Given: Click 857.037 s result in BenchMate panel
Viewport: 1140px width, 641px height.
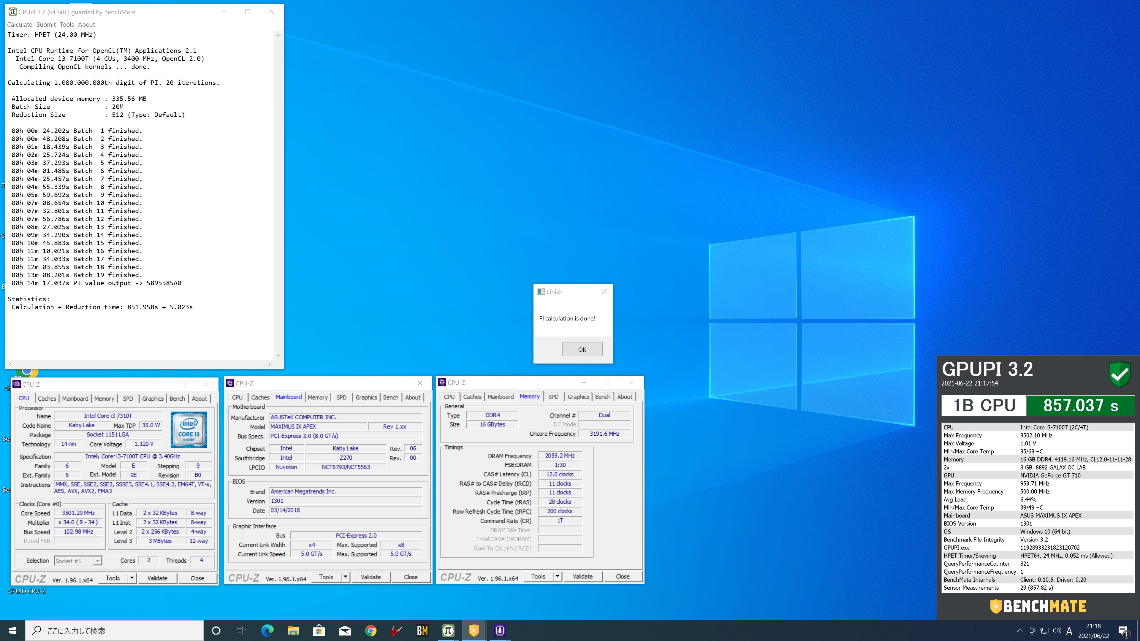Looking at the screenshot, I should point(1080,405).
